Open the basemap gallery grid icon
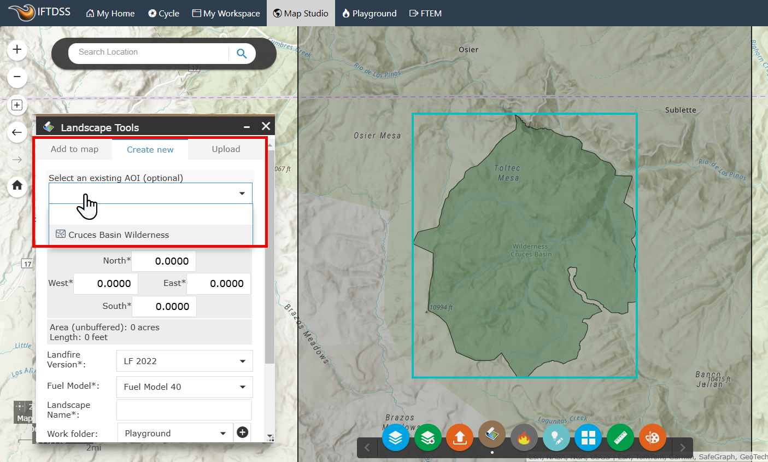 tap(588, 437)
